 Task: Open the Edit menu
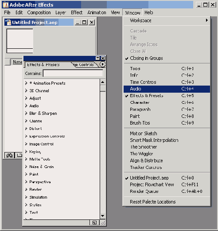tap(19, 12)
